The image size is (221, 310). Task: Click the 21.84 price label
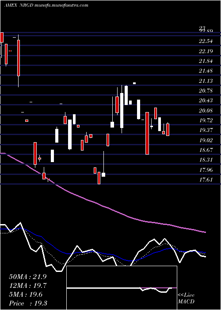pyautogui.click(x=206, y=61)
